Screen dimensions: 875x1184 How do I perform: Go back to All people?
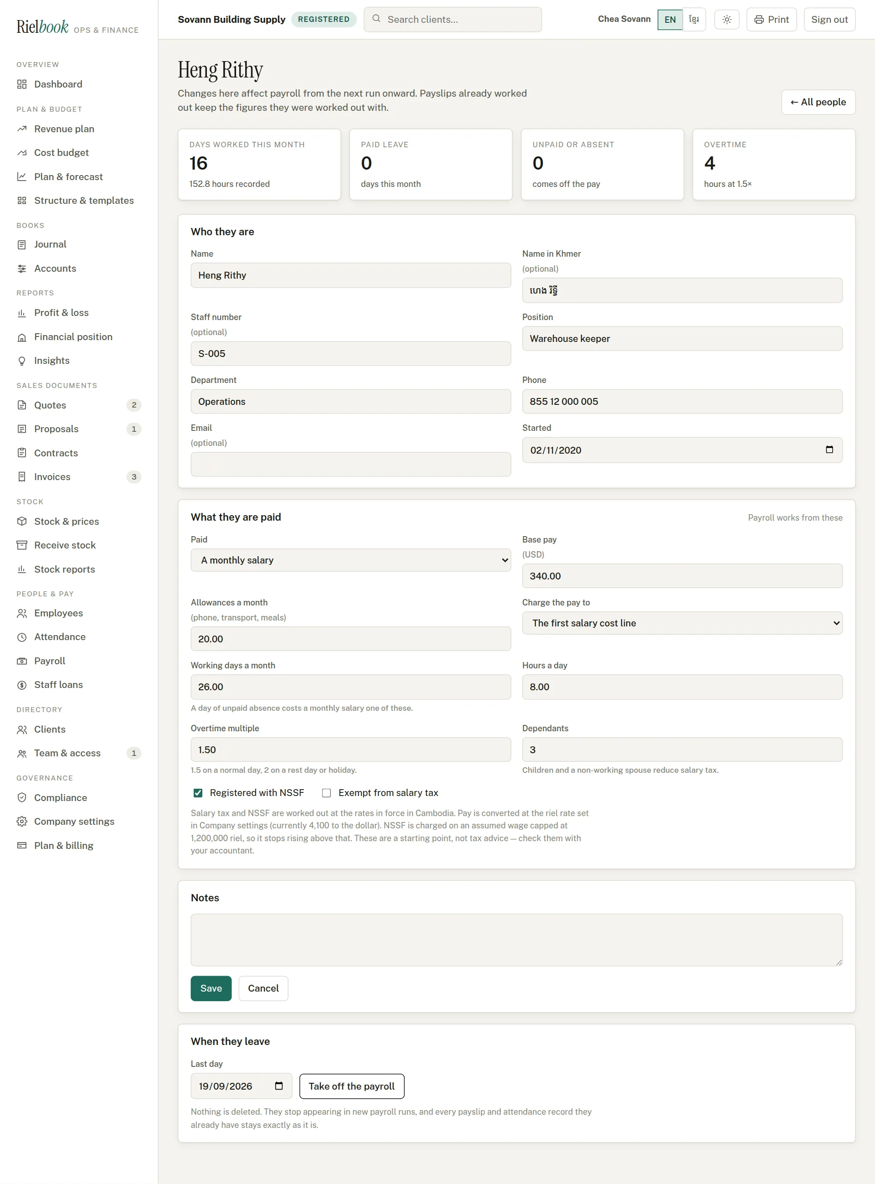click(x=818, y=102)
